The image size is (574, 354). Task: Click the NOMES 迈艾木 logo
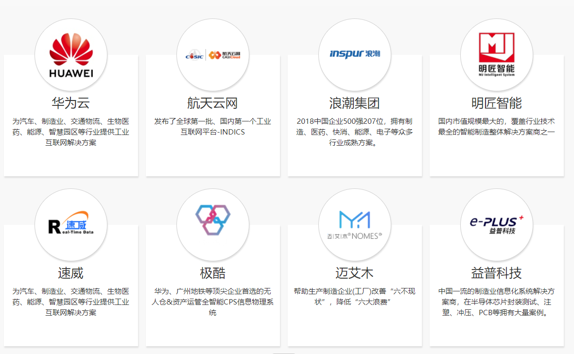coord(355,225)
